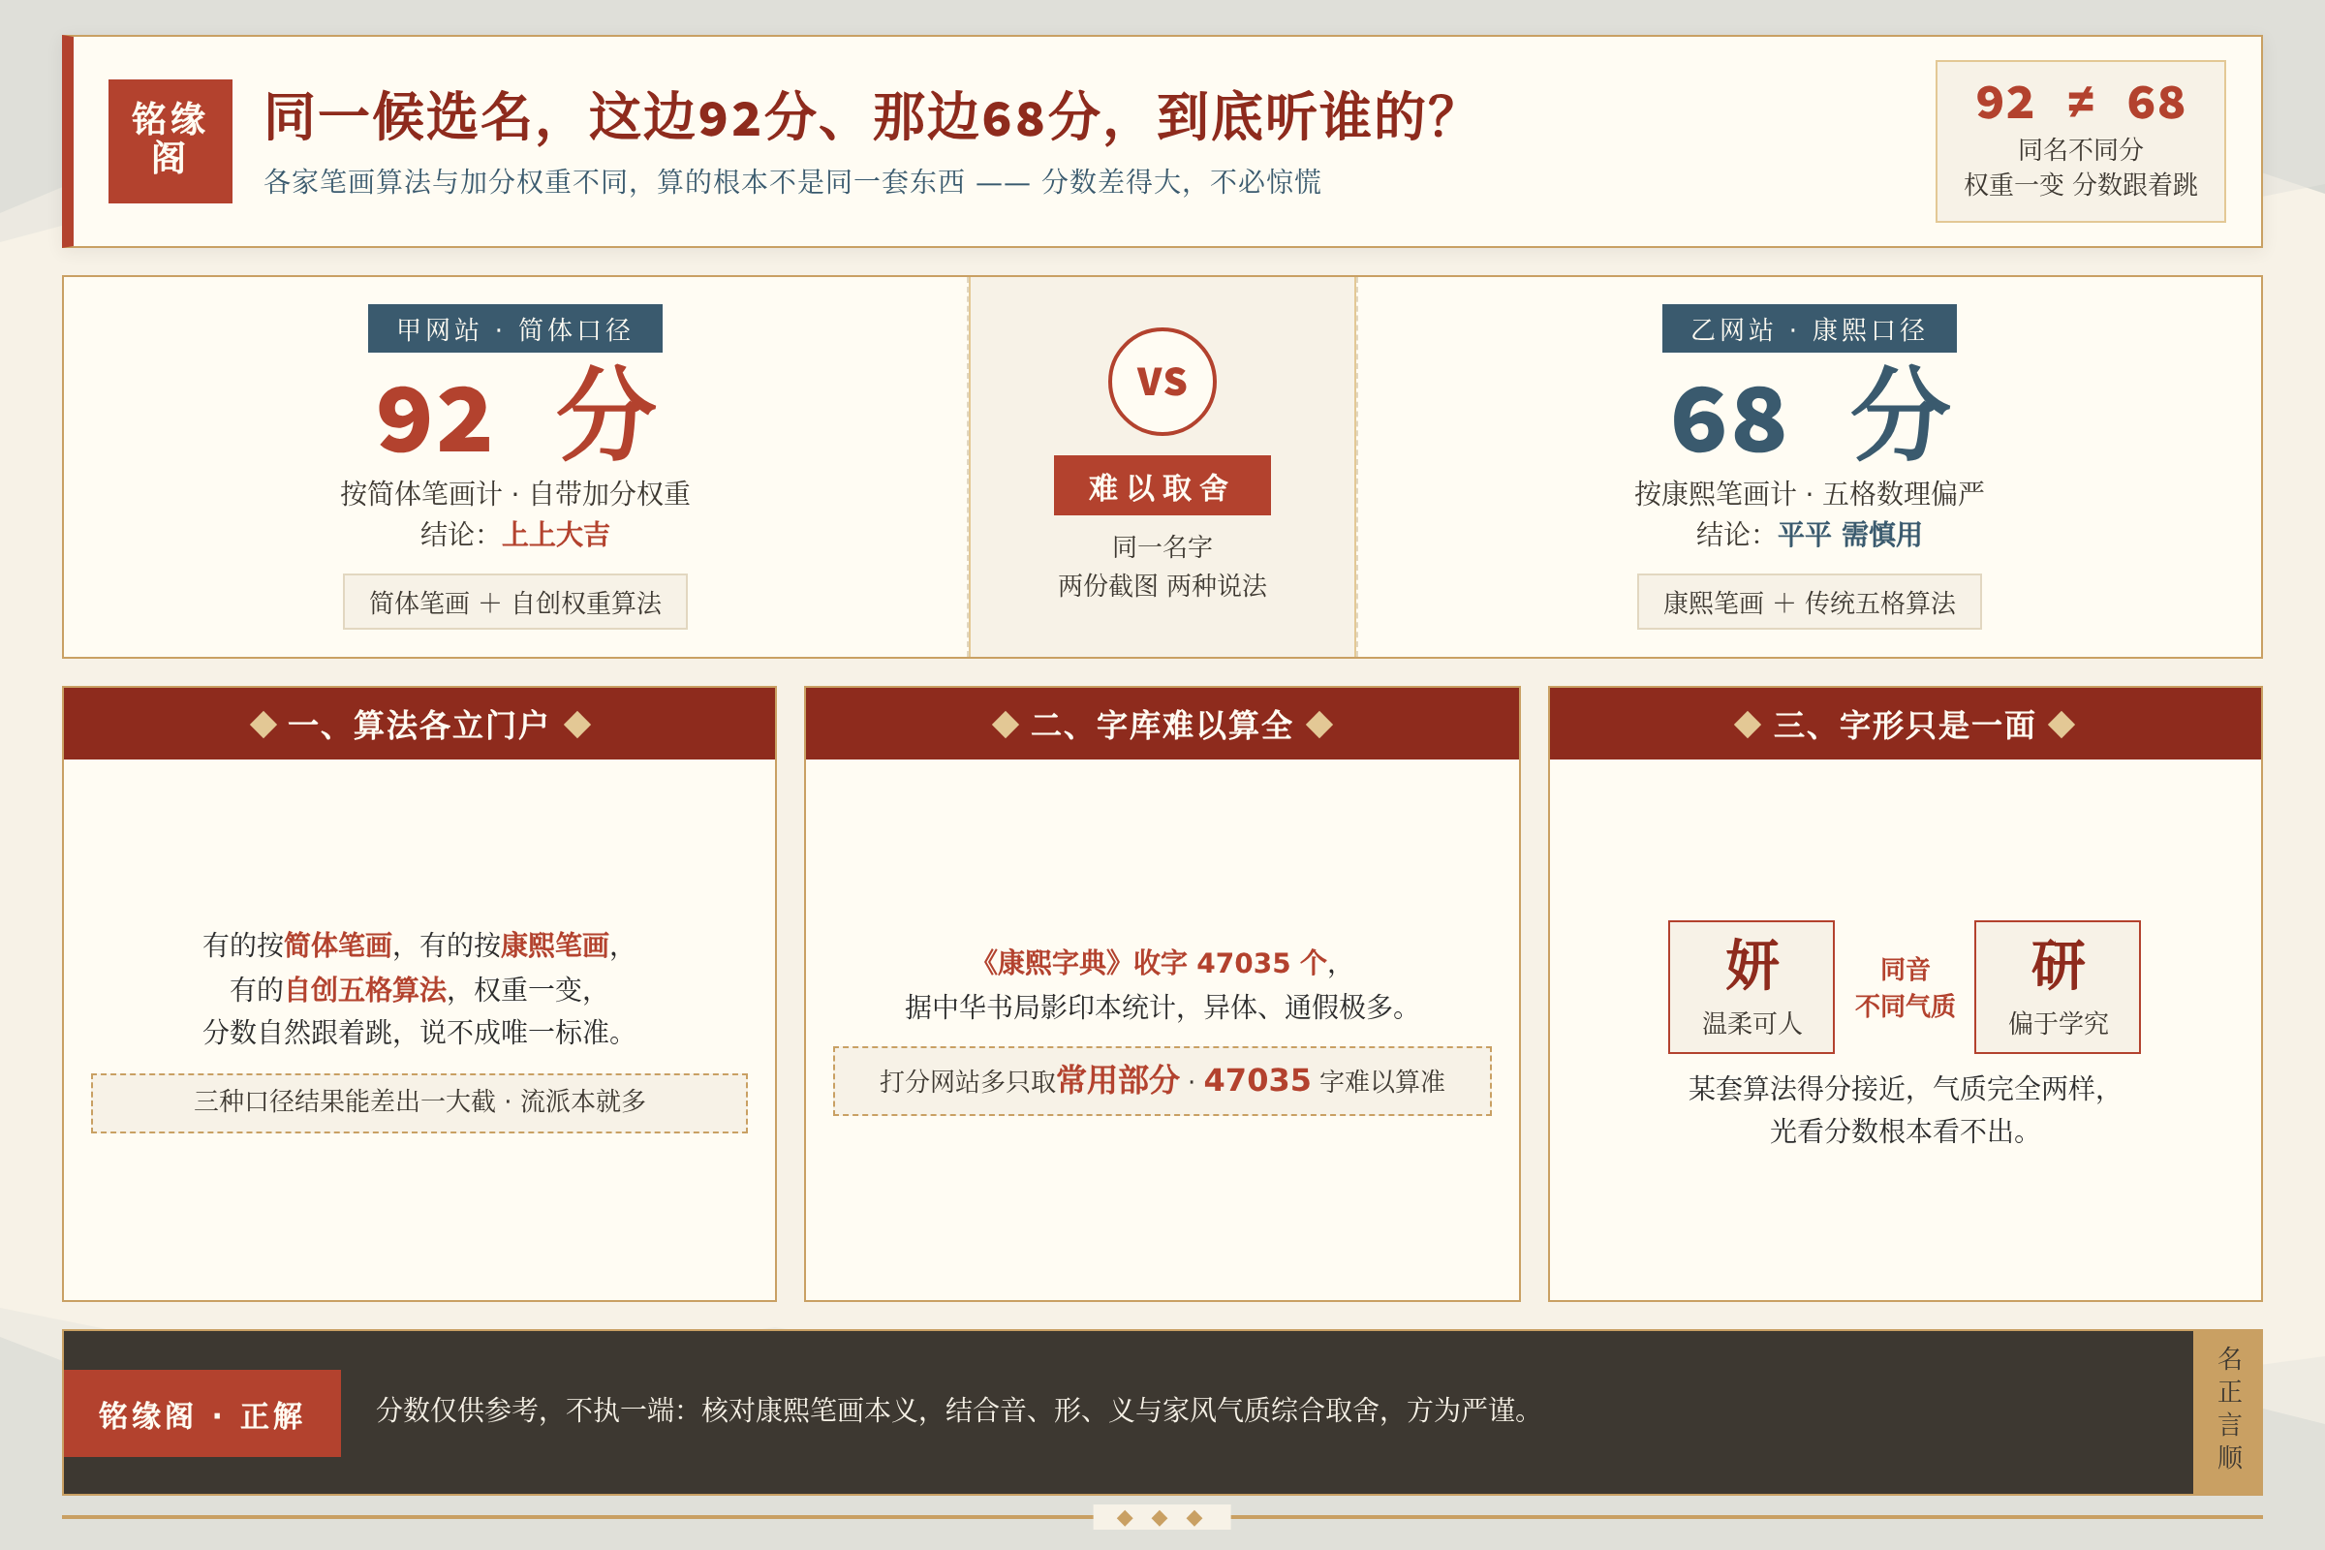Click the 三种口径结果能差出一大截 dashed note
2325x1550 pixels.
click(x=419, y=1102)
